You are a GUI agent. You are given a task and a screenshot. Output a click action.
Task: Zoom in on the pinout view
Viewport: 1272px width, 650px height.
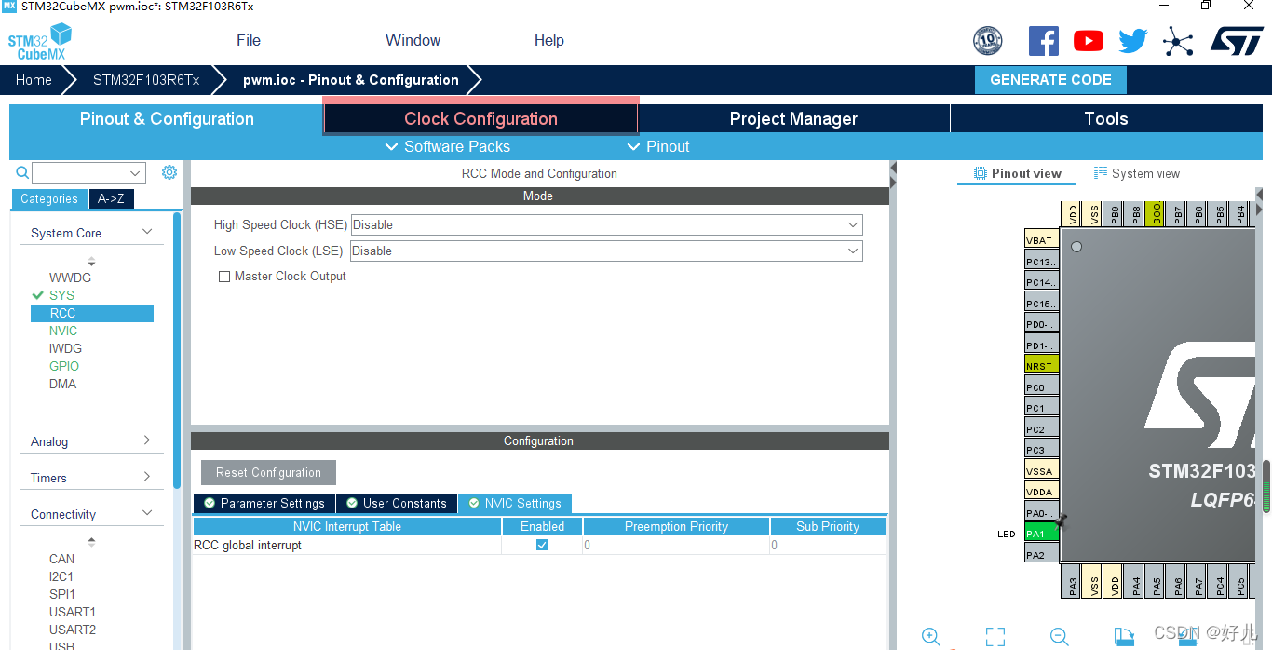[x=930, y=637]
